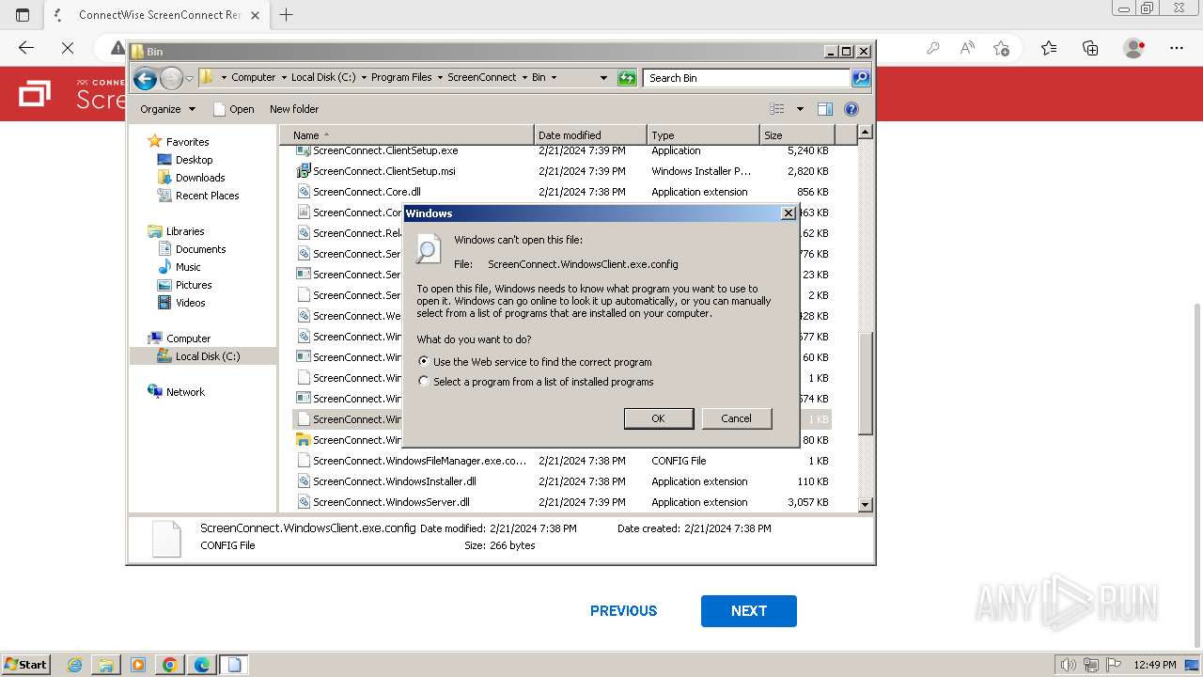Go forward with Explorer forward arrow
This screenshot has height=677, width=1203.
tap(171, 78)
